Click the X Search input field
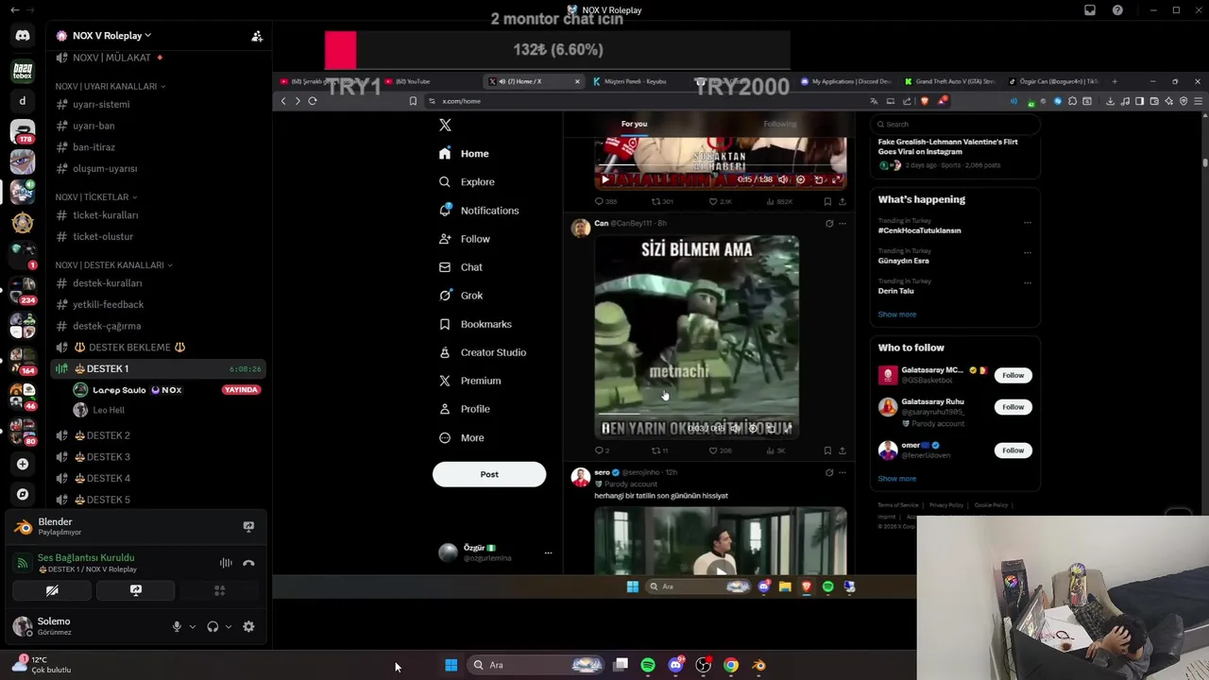Viewport: 1209px width, 680px height. point(954,124)
